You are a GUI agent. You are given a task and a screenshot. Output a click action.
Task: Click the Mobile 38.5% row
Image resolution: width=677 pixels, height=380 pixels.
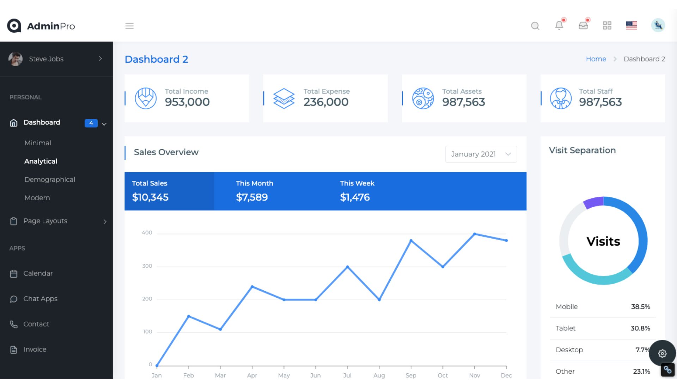tap(603, 307)
